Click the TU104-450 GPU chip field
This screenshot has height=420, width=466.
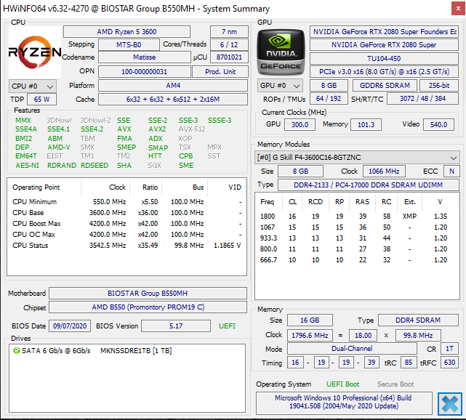click(384, 59)
